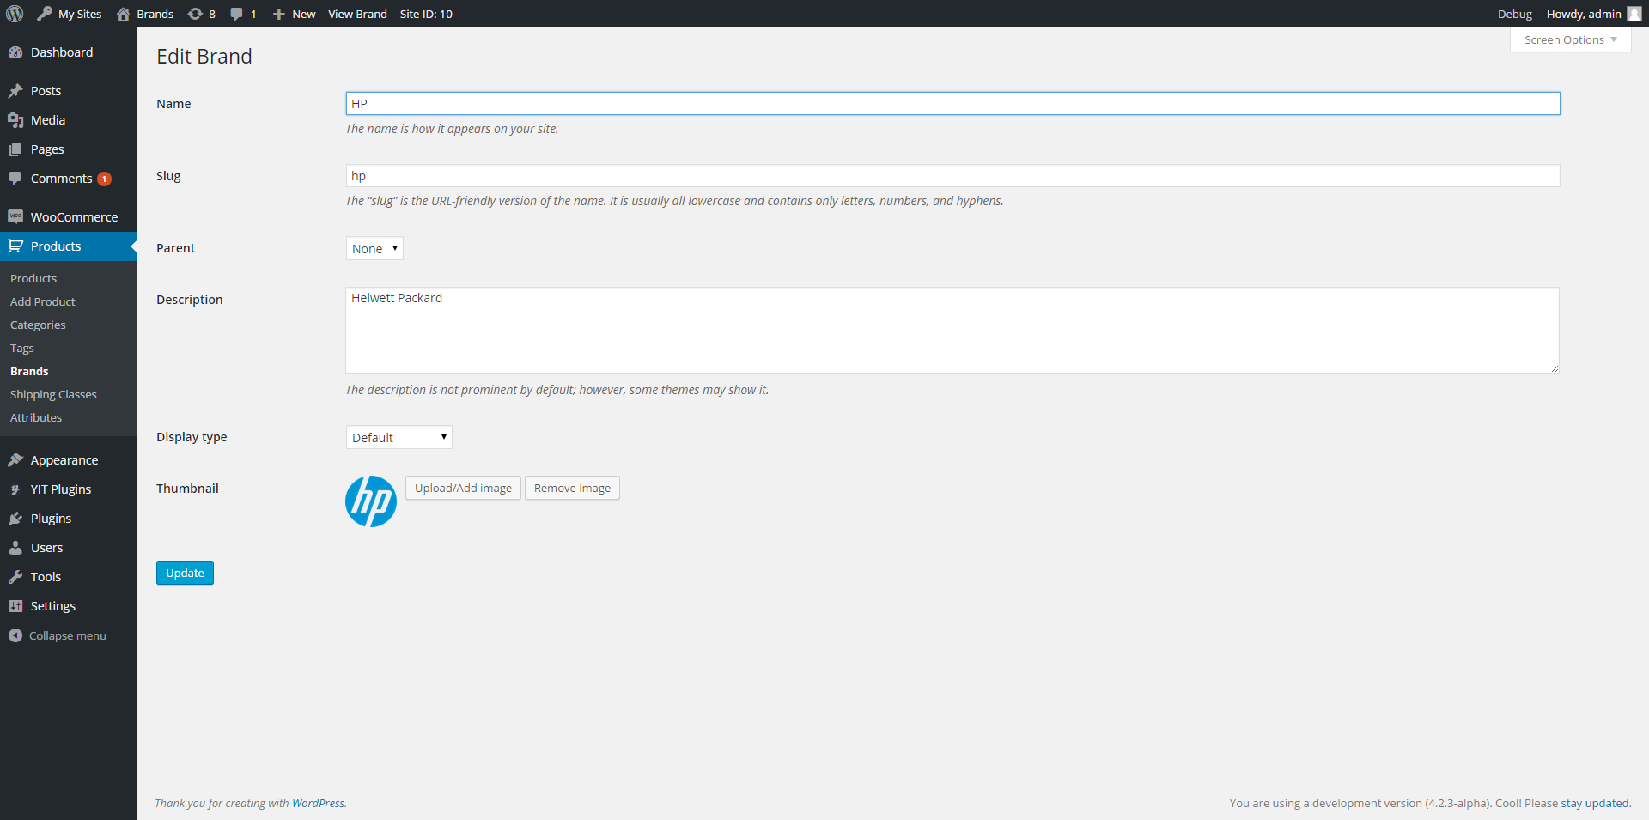Viewport: 1649px width, 820px height.
Task: Open the Display type dropdown
Action: [x=399, y=437]
